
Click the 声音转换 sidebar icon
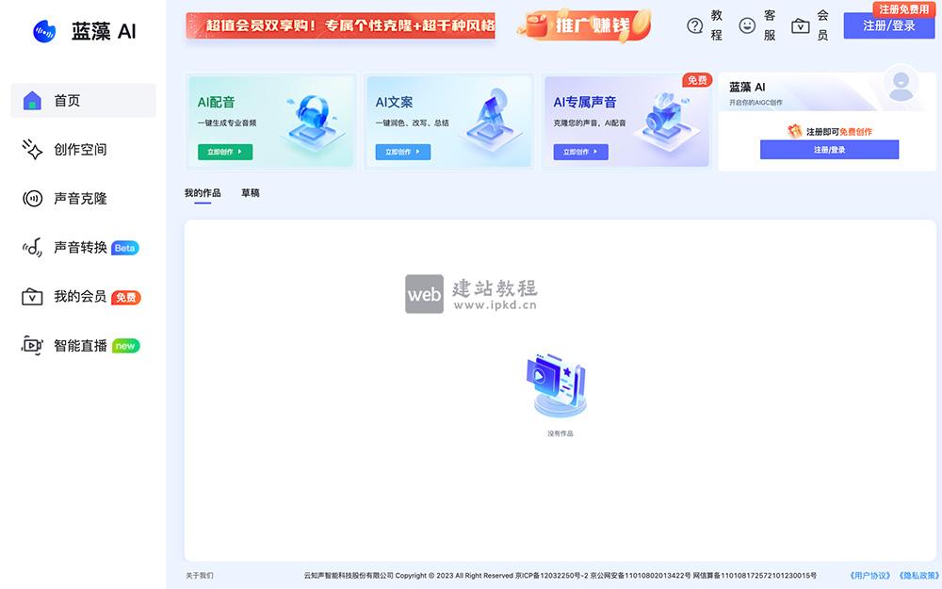[x=32, y=248]
